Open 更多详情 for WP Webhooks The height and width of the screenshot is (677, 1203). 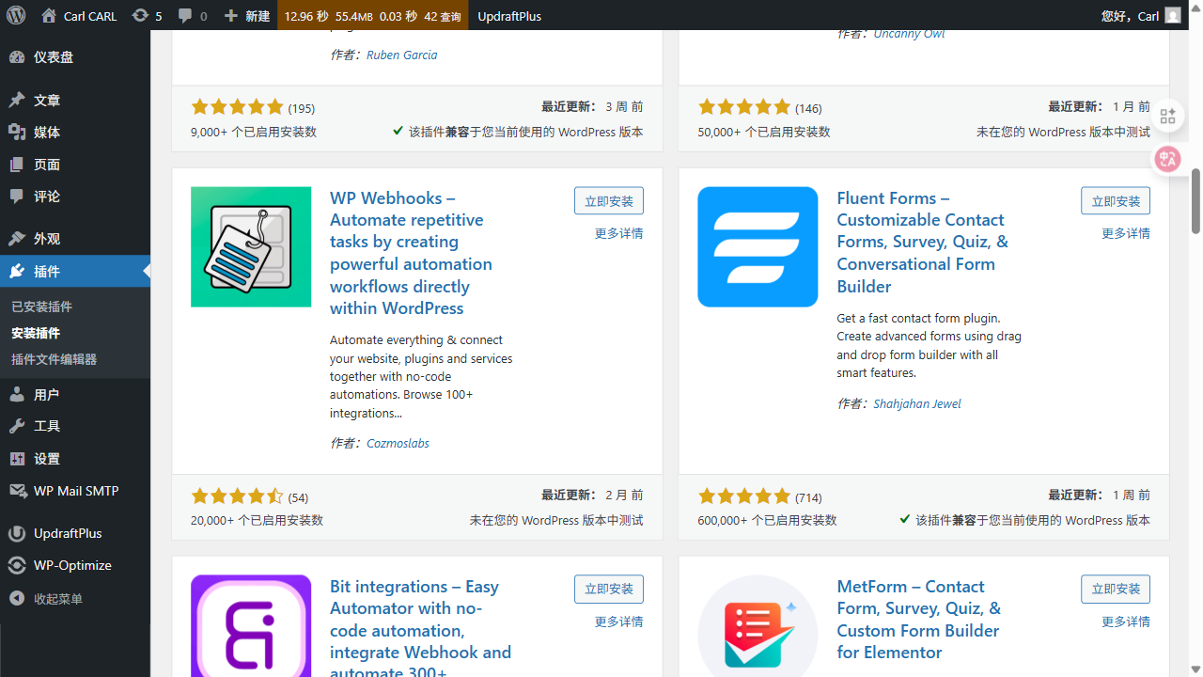pyautogui.click(x=618, y=233)
